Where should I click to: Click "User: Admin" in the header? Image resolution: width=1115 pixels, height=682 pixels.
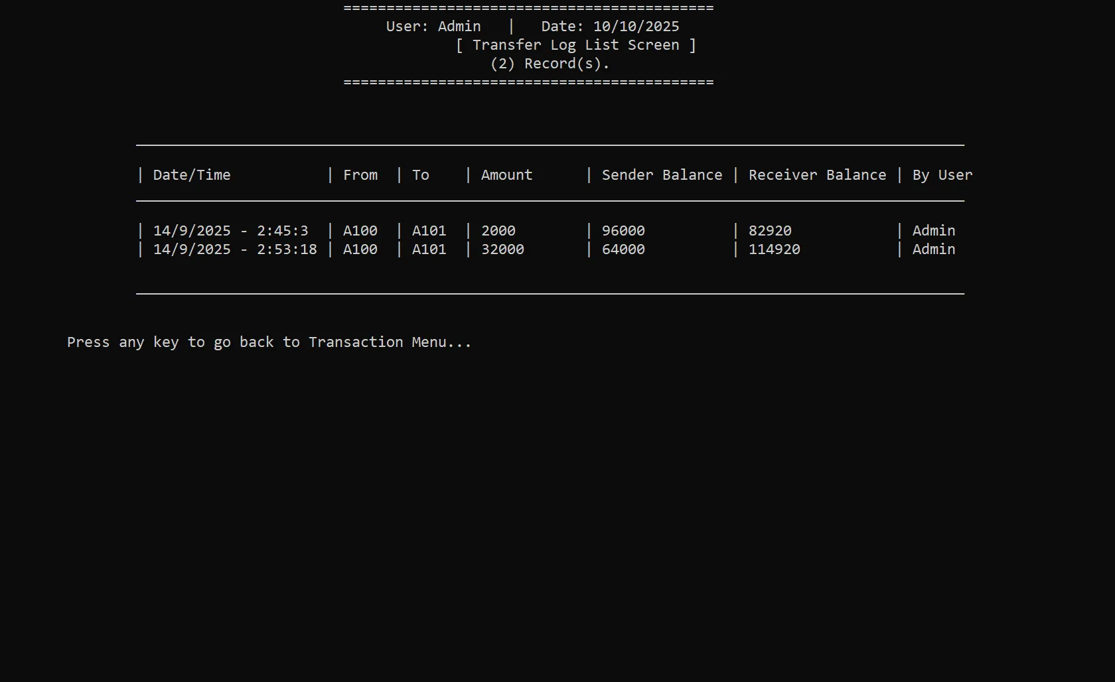[433, 27]
